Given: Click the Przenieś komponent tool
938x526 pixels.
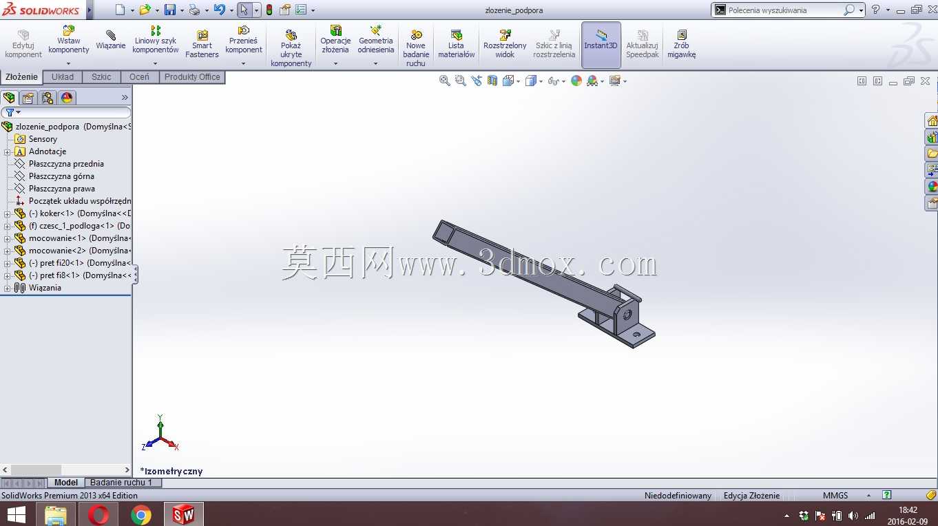Looking at the screenshot, I should pyautogui.click(x=244, y=41).
